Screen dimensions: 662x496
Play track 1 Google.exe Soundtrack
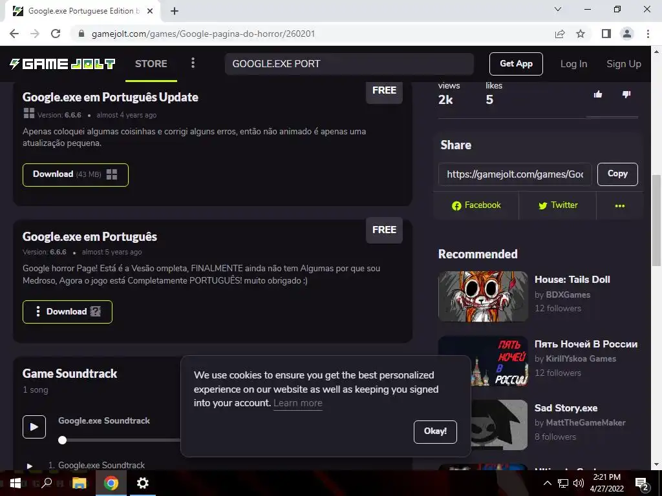pyautogui.click(x=30, y=466)
